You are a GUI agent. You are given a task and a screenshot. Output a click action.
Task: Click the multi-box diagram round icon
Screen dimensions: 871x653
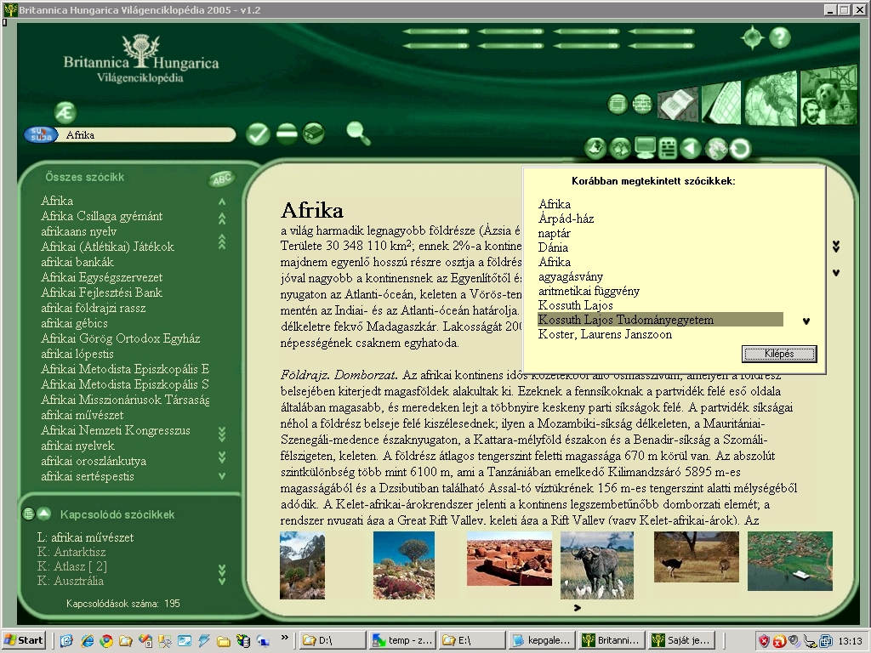(642, 104)
